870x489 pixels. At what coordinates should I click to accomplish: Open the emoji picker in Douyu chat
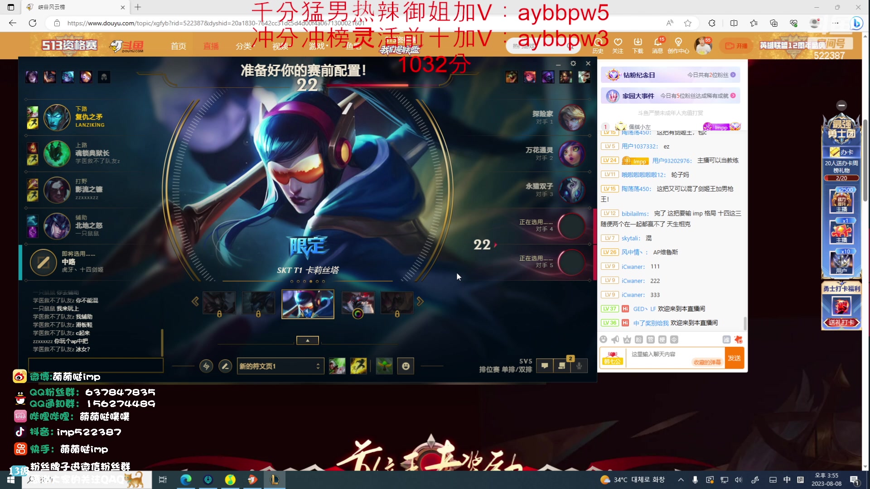[x=603, y=340]
